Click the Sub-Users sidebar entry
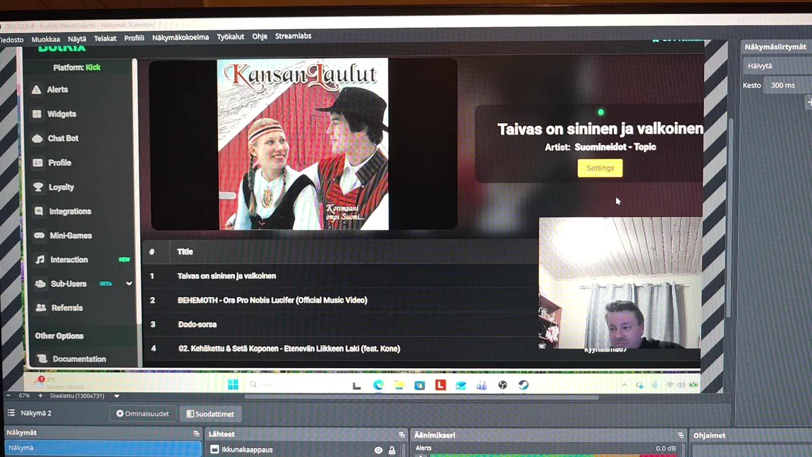The width and height of the screenshot is (812, 457). click(68, 284)
